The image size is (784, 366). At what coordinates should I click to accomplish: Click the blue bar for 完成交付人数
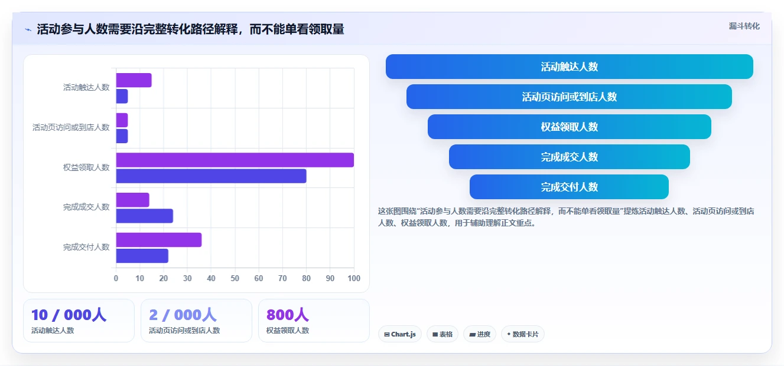(x=142, y=256)
